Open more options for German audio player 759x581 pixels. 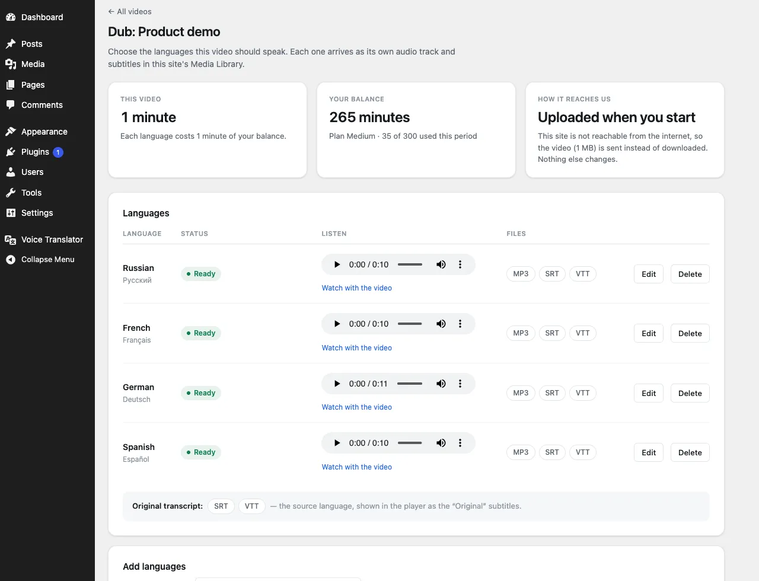tap(460, 384)
